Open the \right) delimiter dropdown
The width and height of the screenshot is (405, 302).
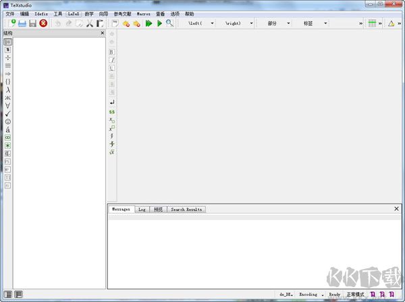[x=238, y=24]
